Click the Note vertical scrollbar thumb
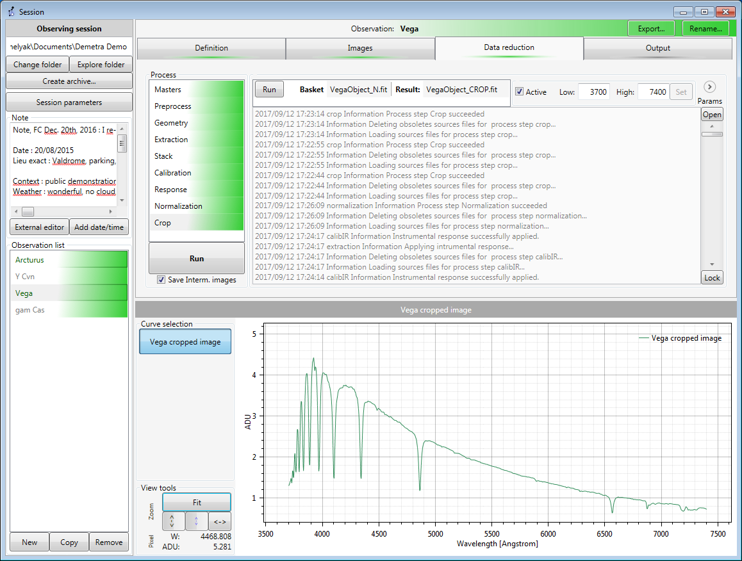This screenshot has height=561, width=742. pyautogui.click(x=122, y=143)
